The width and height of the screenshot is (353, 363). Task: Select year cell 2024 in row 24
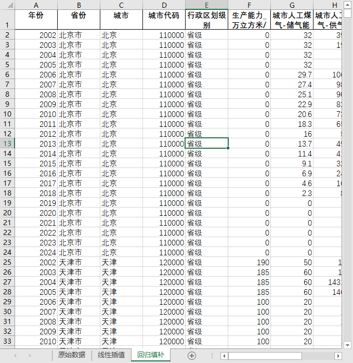36,252
